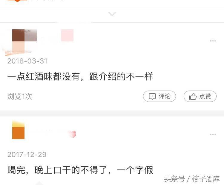224x185 pixels.
Task: Click the 头条号 / 桔子酒库 watermark
Action: [x=192, y=179]
